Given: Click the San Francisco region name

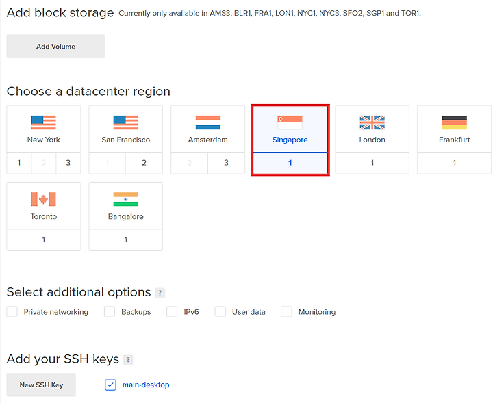Looking at the screenshot, I should (126, 140).
